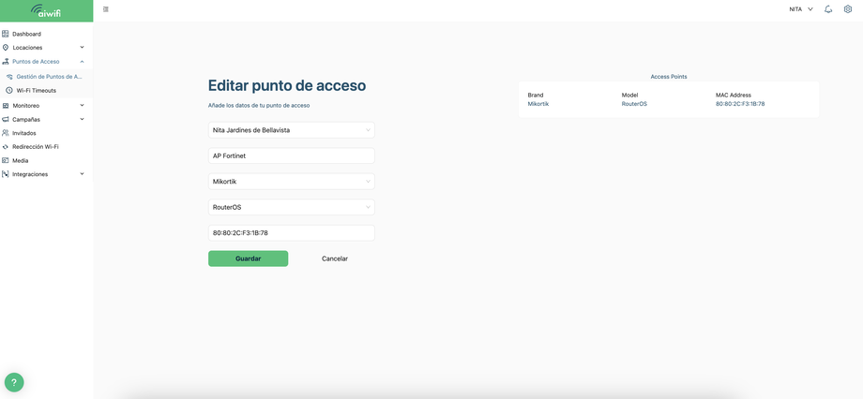Viewport: 863px width, 399px height.
Task: Expand the Campañas menu chevron
Action: pos(82,119)
